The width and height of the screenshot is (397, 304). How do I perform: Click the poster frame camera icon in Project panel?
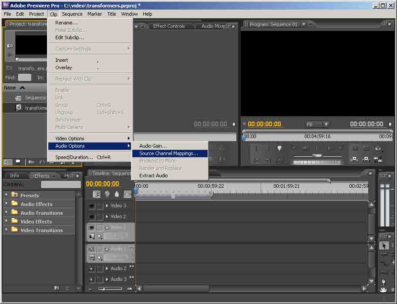pos(10,46)
